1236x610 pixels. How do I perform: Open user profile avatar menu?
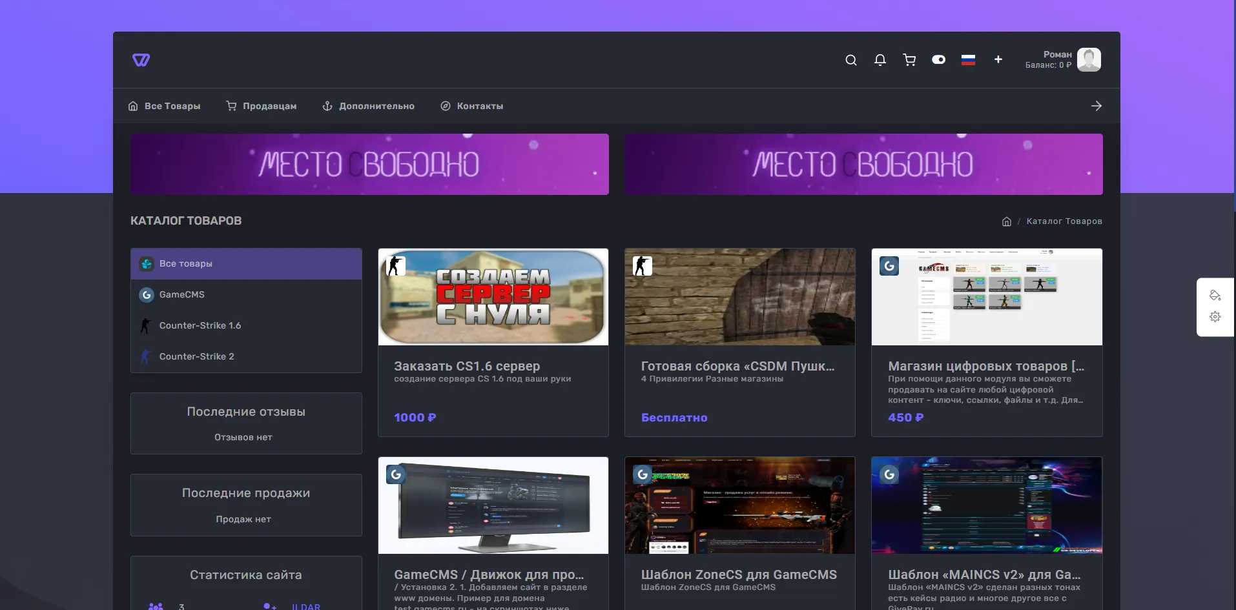pos(1089,60)
